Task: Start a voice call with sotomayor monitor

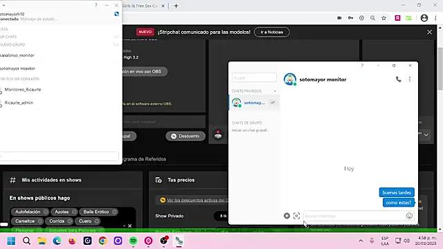Action: tap(399, 80)
